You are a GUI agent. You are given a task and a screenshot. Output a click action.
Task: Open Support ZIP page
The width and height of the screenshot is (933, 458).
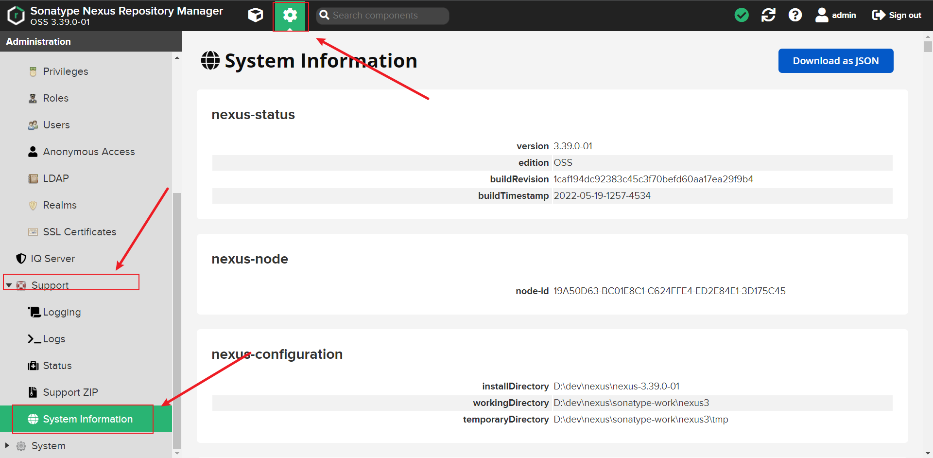[x=70, y=392]
